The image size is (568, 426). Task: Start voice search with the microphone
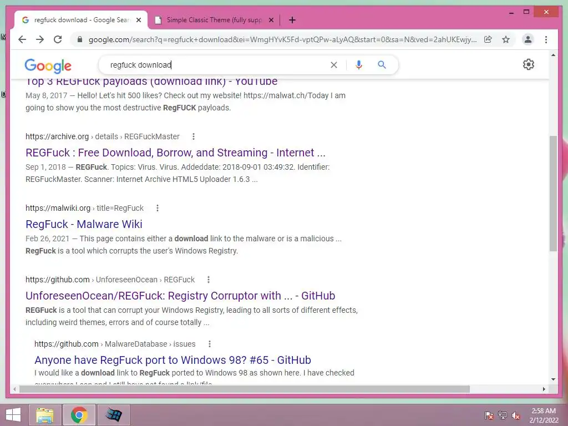pos(359,65)
